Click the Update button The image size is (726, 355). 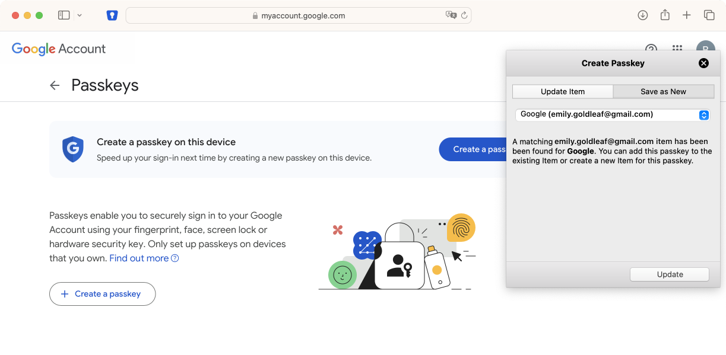pos(670,274)
